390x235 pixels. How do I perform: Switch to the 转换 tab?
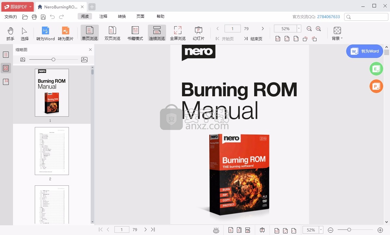122,17
